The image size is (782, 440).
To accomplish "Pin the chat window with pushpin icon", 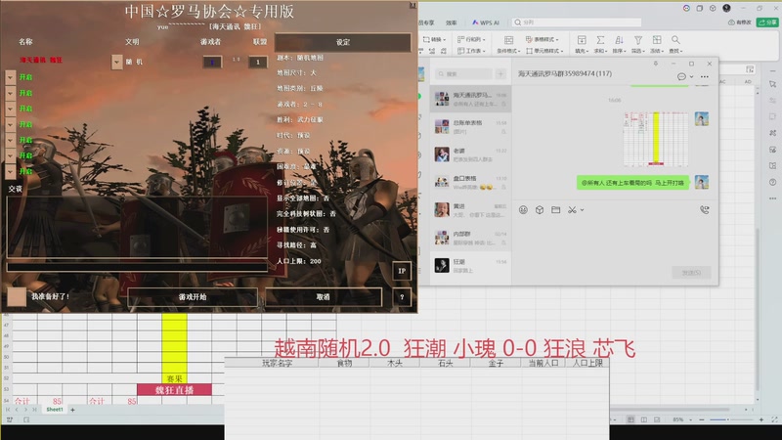I will (656, 64).
